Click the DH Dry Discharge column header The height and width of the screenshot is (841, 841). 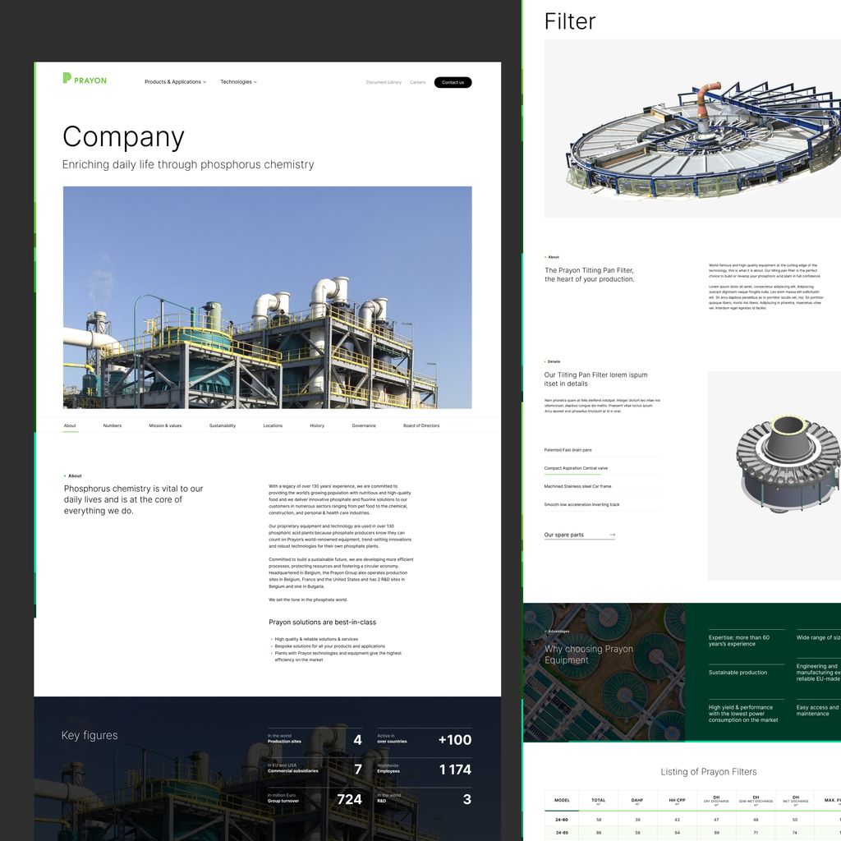point(716,800)
